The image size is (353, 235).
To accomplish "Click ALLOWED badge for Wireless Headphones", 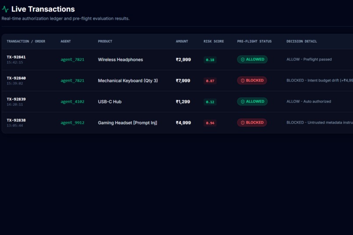I will pos(252,60).
